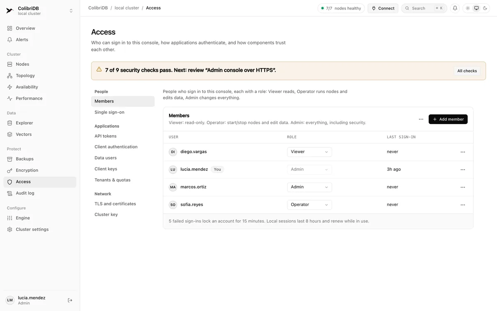
Task: Click the Engine sliders icon
Action: coord(10,218)
